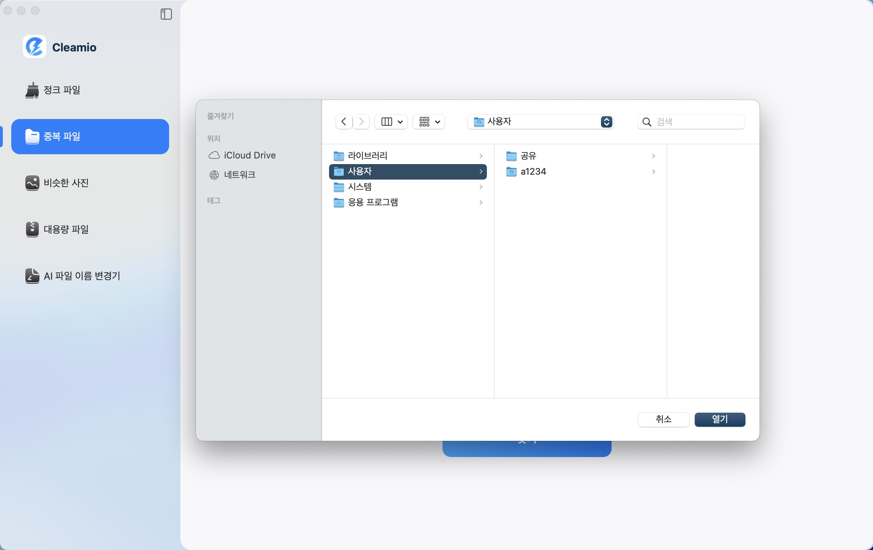Select the a1234 home folder
The height and width of the screenshot is (550, 873).
click(533, 171)
